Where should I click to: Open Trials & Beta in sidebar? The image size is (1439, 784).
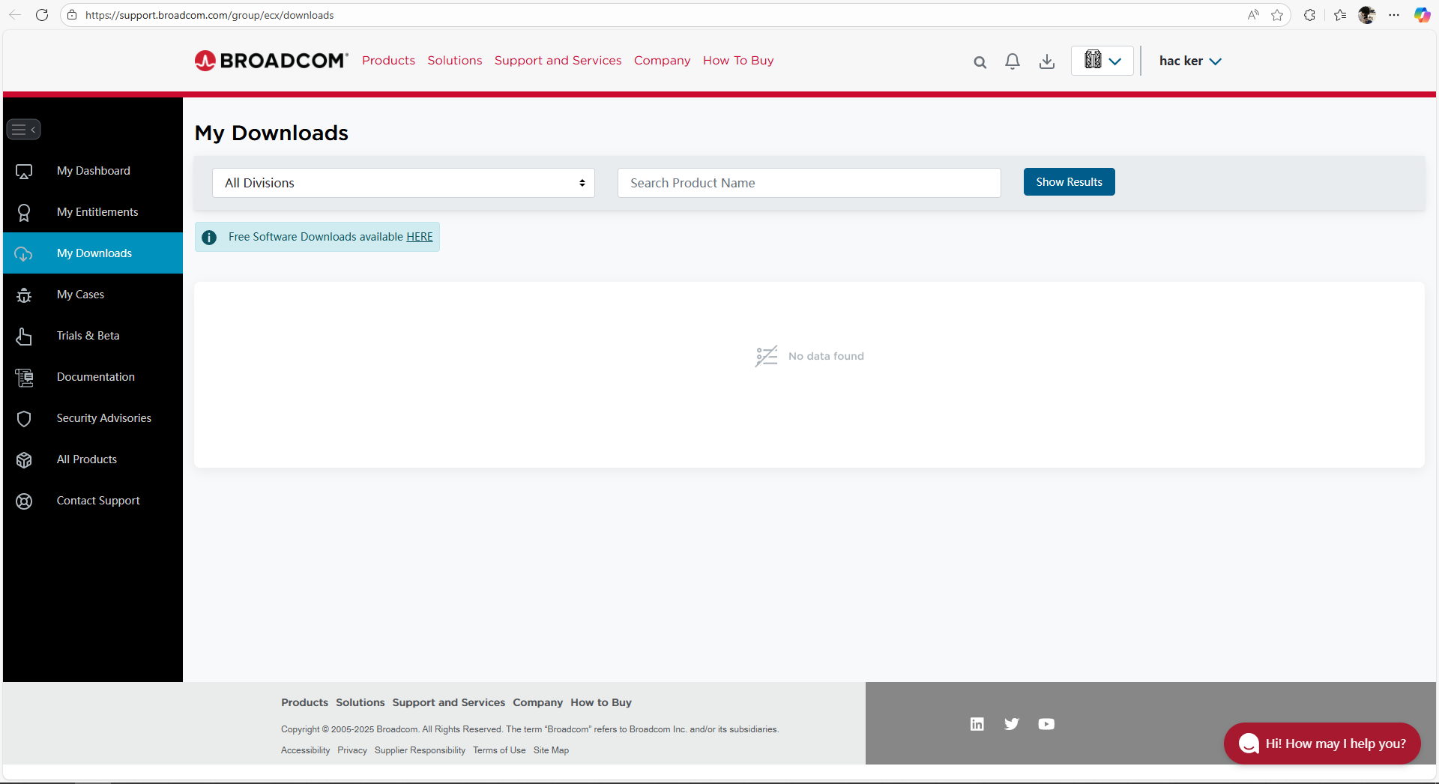click(x=93, y=336)
